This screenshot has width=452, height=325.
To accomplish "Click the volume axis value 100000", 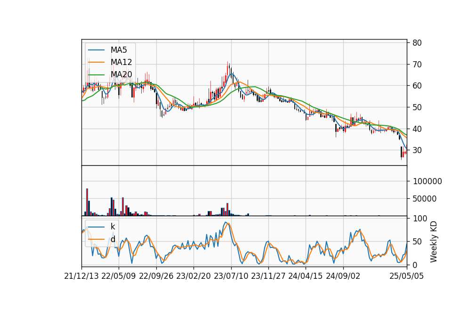I will click(x=428, y=181).
